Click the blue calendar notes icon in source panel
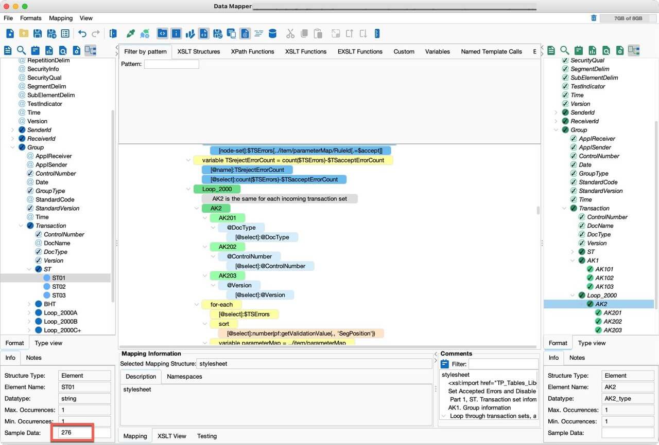 pos(35,50)
